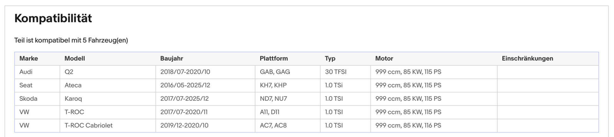The image size is (614, 137).
Task: Select the Audi cell in the table
Action: 37,72
